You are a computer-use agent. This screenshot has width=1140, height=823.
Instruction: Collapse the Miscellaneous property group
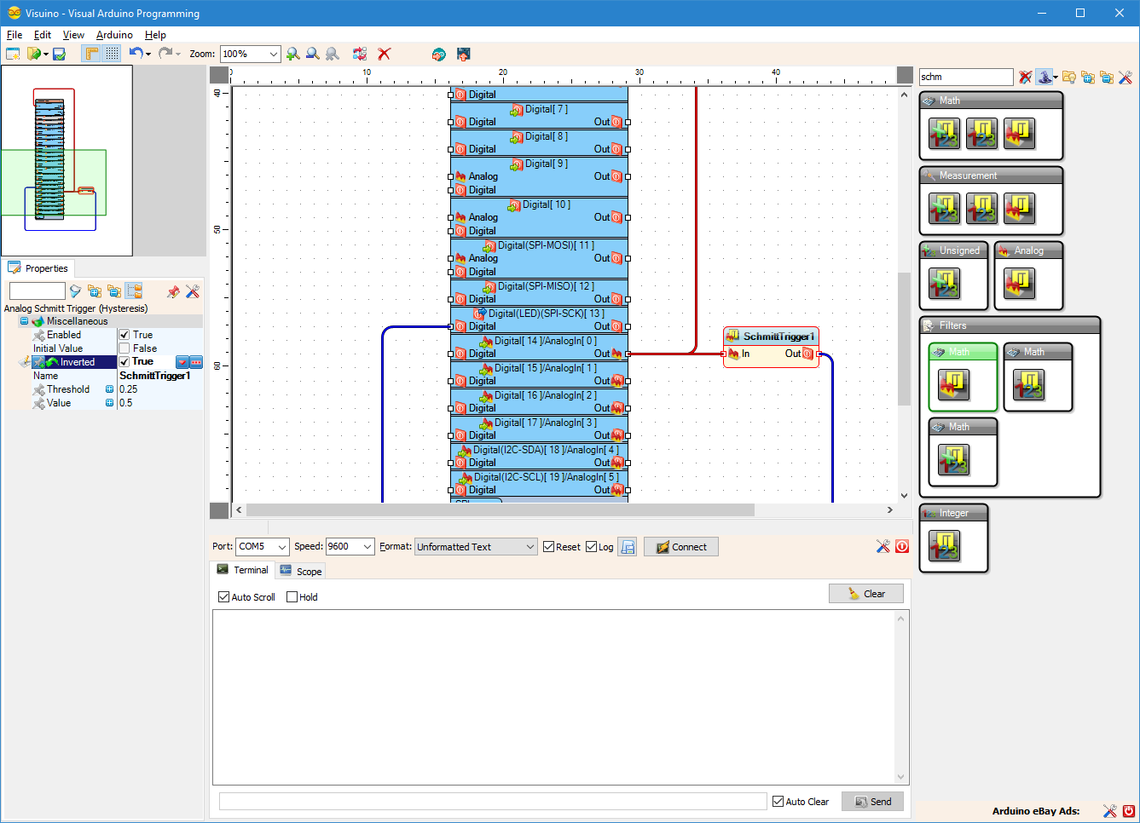(x=25, y=321)
